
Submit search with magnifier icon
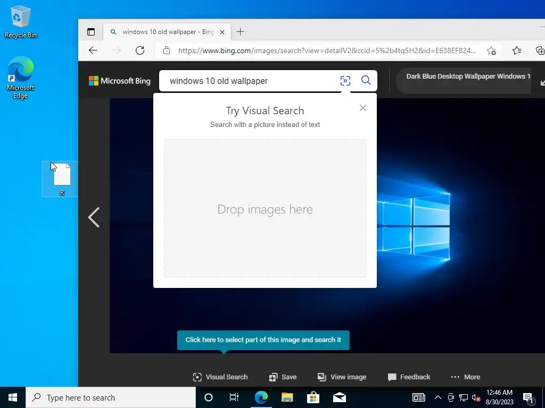pyautogui.click(x=366, y=81)
